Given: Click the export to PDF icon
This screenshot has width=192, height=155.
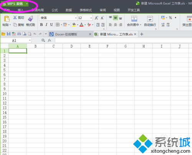Looking at the screenshot, I should (14, 34).
